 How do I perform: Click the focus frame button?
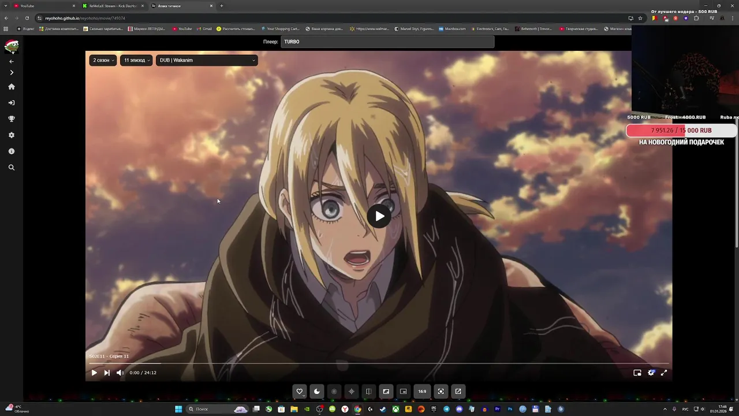click(x=441, y=391)
